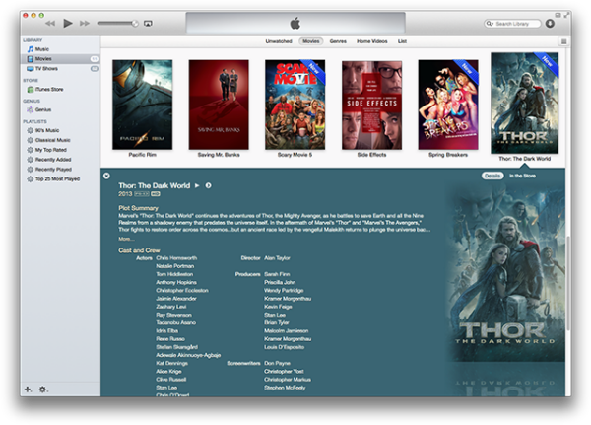The height and width of the screenshot is (425, 591).
Task: Open the AirPlay output icon
Action: tap(148, 24)
